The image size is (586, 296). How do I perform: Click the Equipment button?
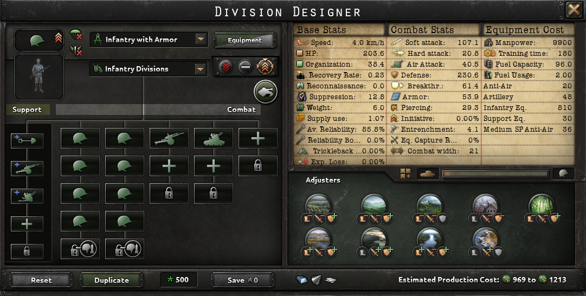[x=245, y=40]
